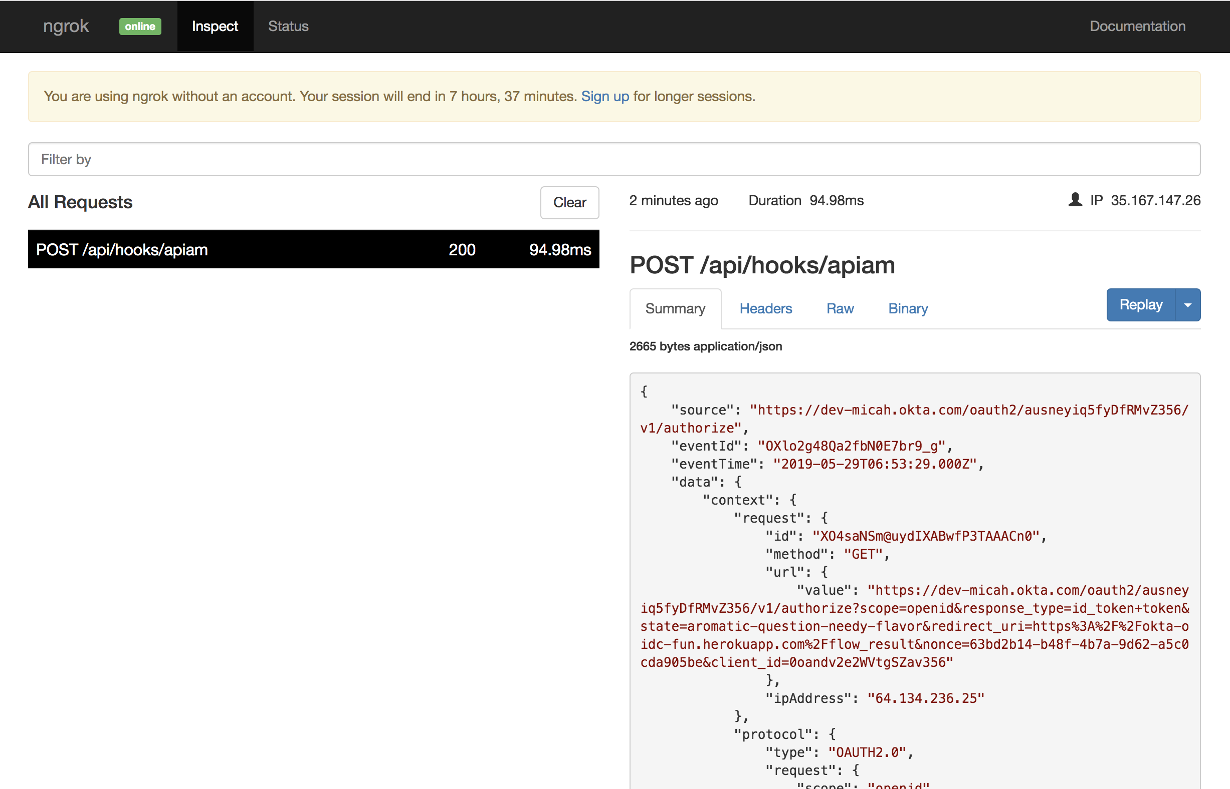Click the JSON request body panel
Screen dimensions: 1230x789
point(915,579)
